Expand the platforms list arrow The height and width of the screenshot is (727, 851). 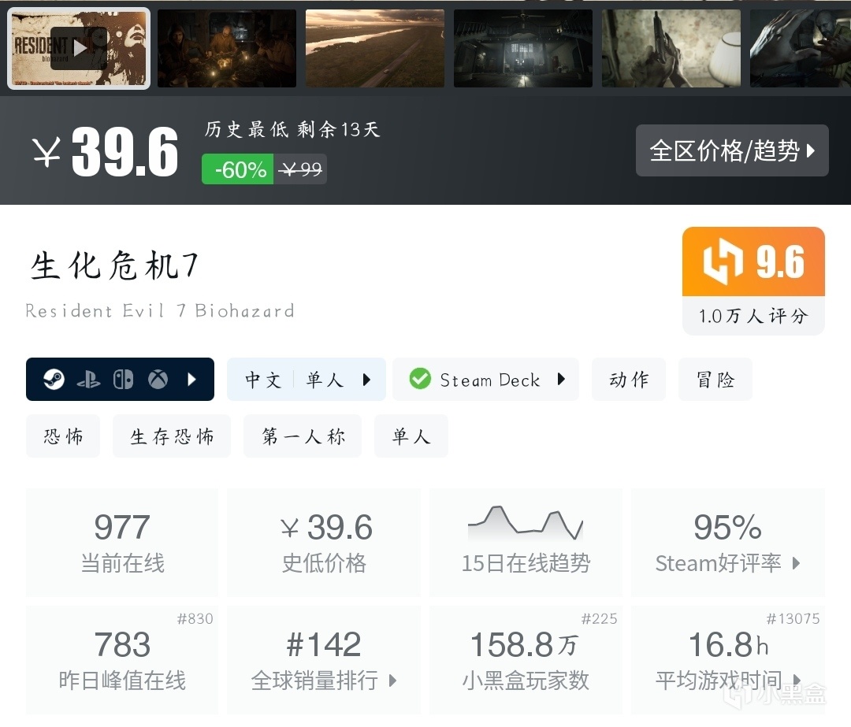191,379
